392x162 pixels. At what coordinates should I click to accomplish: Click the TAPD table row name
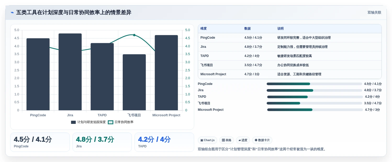coord(205,56)
